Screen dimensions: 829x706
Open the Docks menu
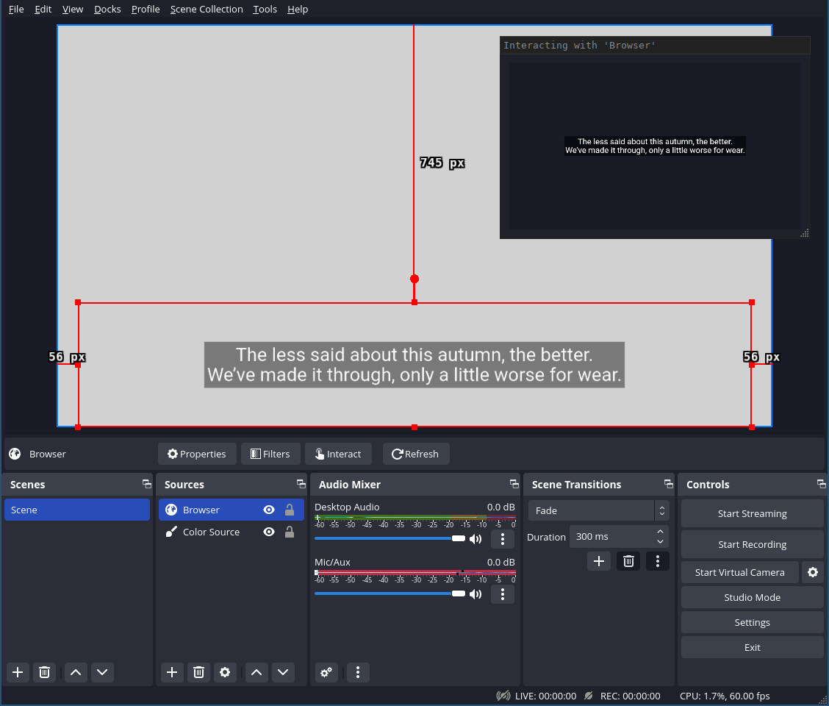(107, 9)
